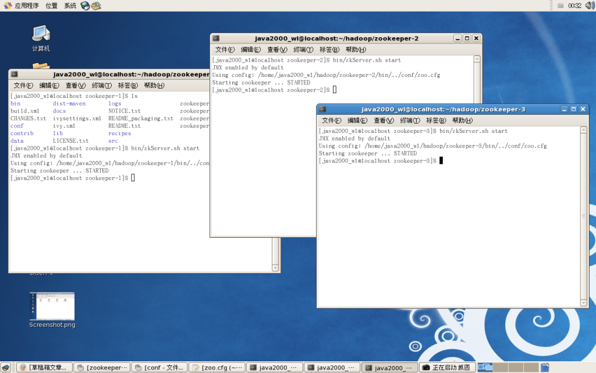Click 'ivysettings.xml' in the ls output
Image resolution: width=596 pixels, height=373 pixels.
coord(77,118)
